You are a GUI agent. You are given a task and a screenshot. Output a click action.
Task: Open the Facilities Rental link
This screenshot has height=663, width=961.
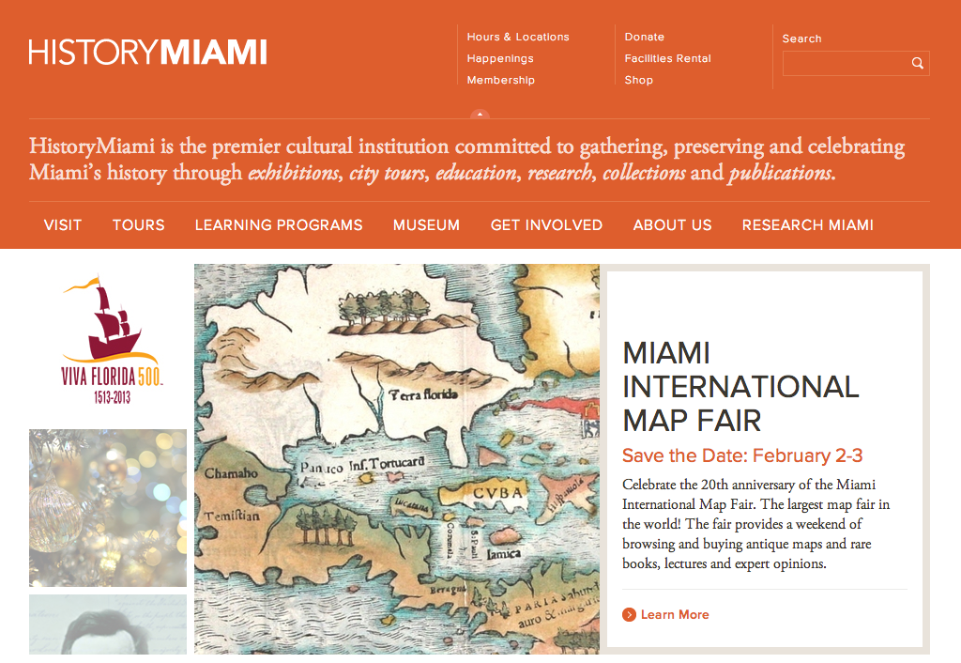click(667, 58)
